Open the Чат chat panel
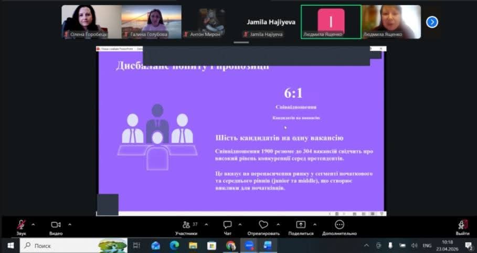Viewport: 477px width, 253px height. [x=227, y=225]
